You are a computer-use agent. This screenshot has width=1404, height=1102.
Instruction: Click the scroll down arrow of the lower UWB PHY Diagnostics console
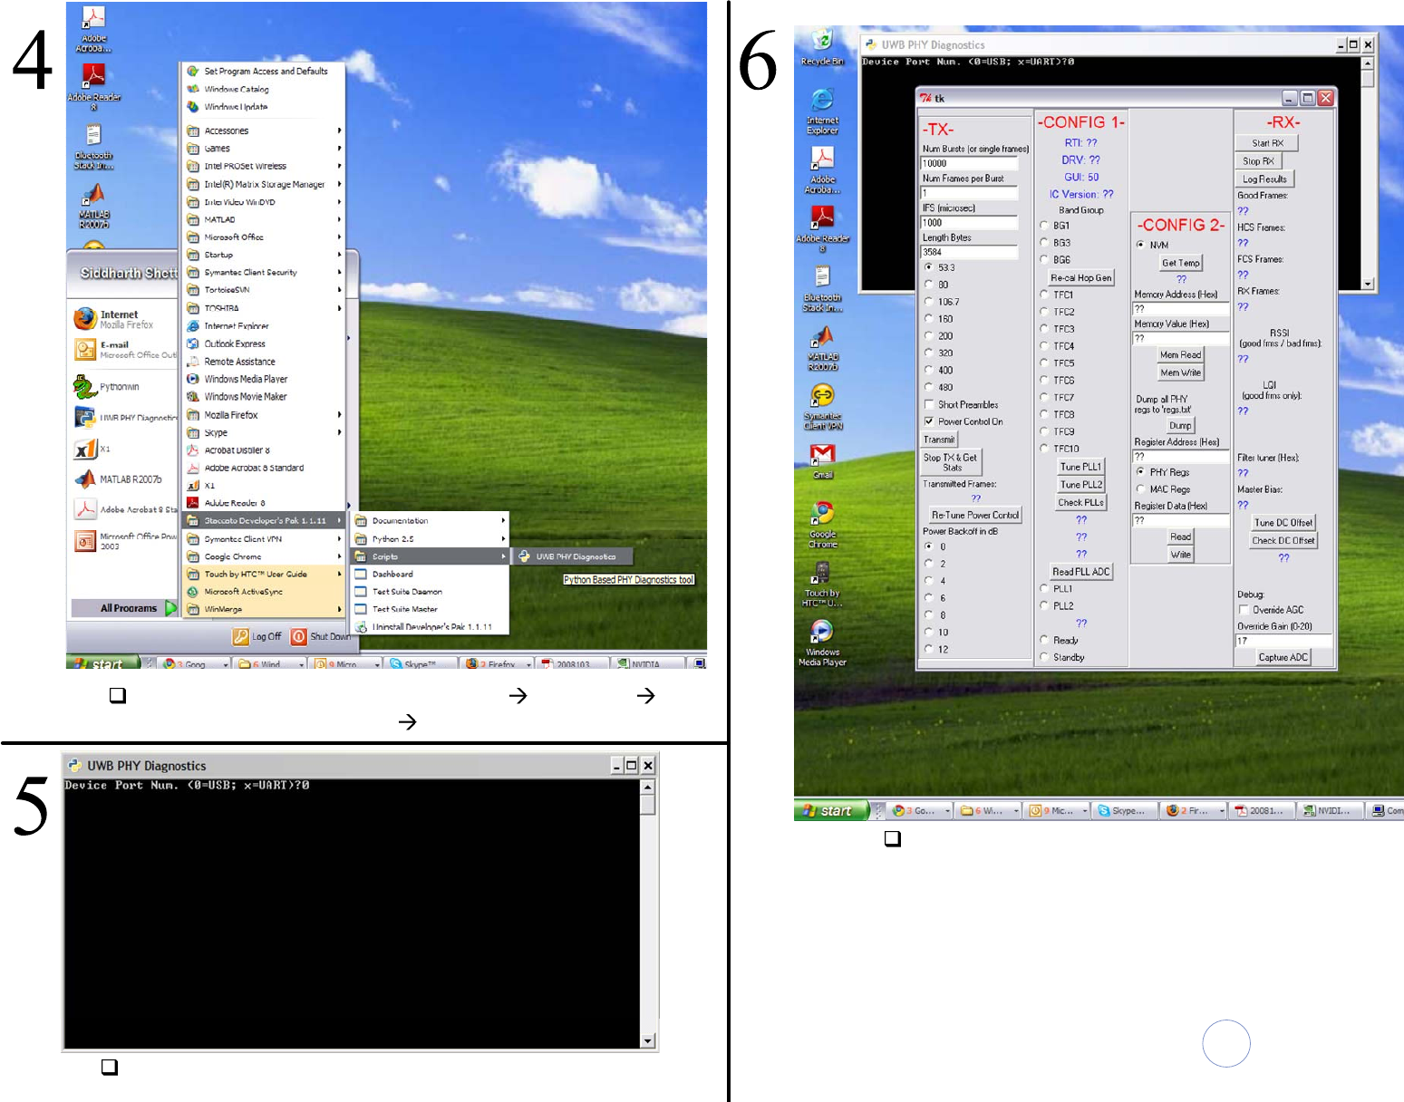click(x=648, y=1041)
